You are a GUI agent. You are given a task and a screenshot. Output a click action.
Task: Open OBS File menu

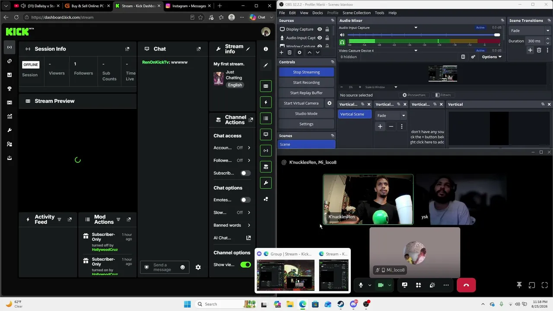(282, 13)
